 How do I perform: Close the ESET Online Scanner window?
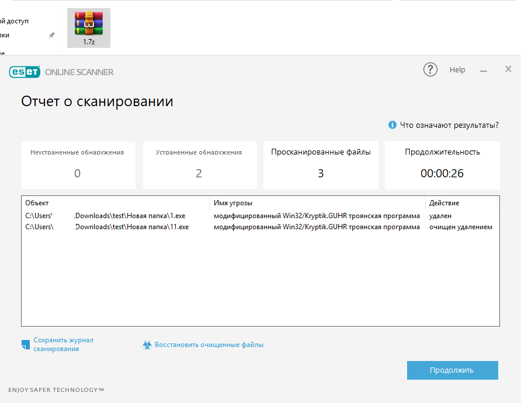tap(508, 69)
